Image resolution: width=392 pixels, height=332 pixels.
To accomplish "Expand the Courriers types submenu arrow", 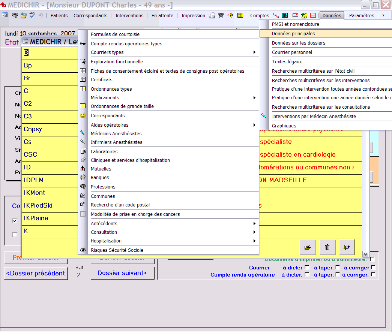I will coord(254,52).
